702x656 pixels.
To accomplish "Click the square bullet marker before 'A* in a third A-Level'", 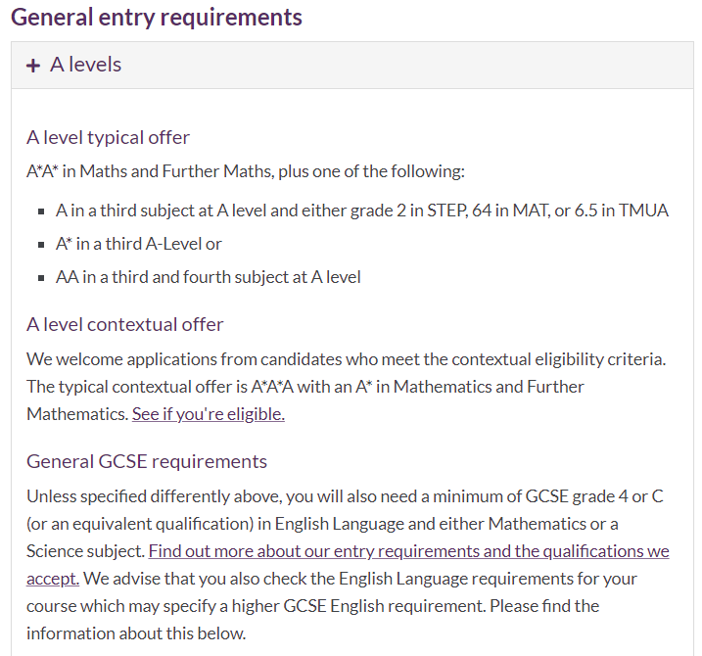I will [x=41, y=245].
